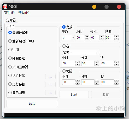Click the 分钟 field in 每隔 section
Screen dimensions: 129x119
[88, 82]
